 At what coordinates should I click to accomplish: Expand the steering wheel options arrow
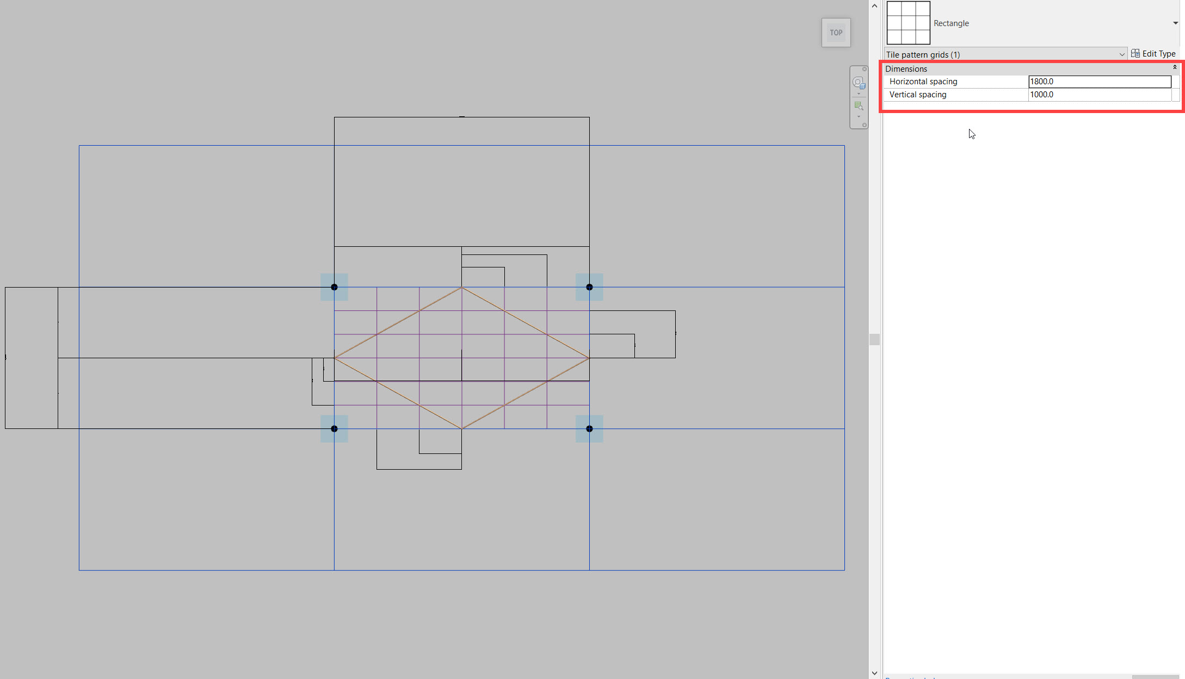[859, 93]
